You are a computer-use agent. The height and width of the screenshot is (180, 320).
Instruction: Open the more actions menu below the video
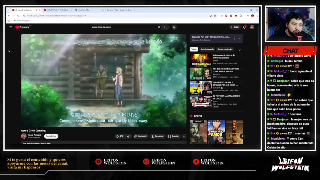point(184,136)
